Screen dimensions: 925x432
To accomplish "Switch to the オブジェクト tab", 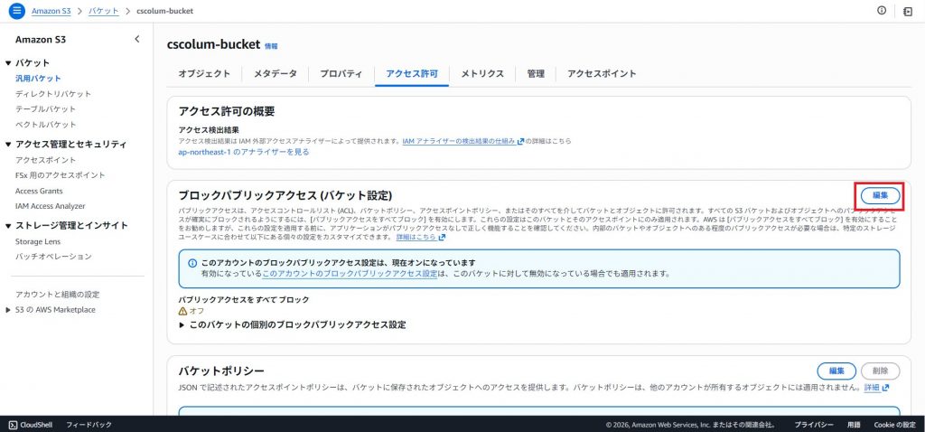I will [203, 73].
